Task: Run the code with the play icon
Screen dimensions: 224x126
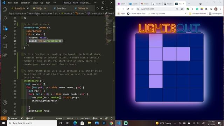Action: [x=98, y=8]
